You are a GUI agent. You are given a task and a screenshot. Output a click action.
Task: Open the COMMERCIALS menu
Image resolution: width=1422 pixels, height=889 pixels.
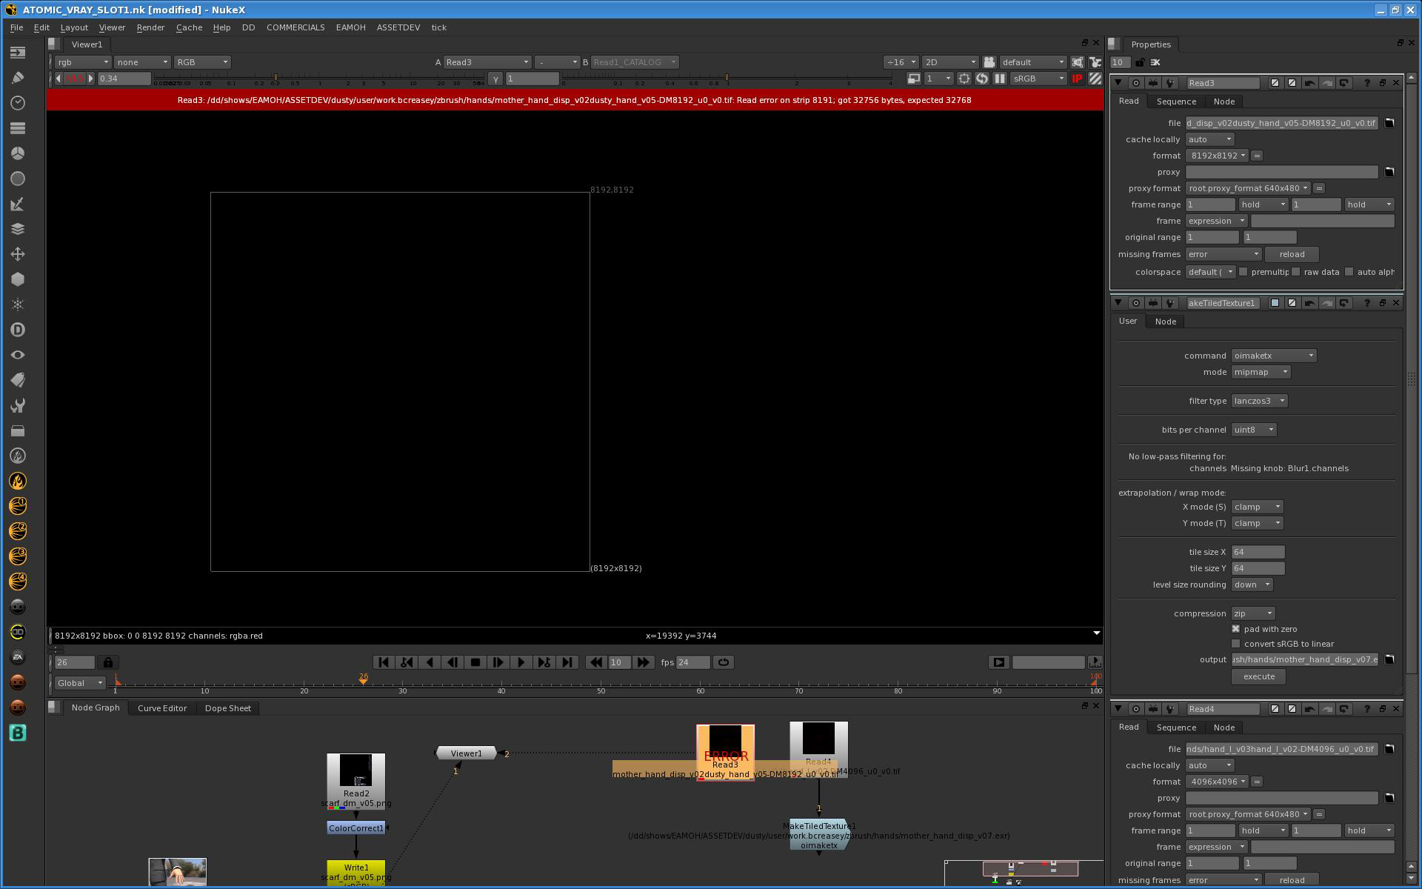click(296, 27)
